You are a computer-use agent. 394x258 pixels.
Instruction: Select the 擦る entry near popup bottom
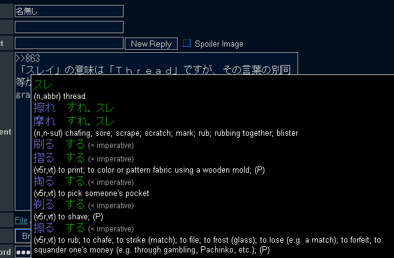(44, 228)
